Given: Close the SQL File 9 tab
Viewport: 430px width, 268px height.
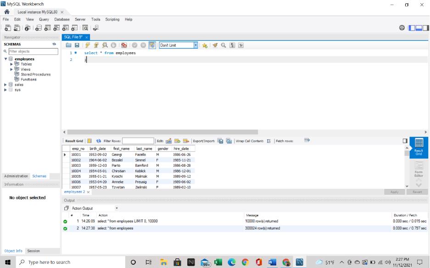Looking at the screenshot, I should click(x=87, y=37).
